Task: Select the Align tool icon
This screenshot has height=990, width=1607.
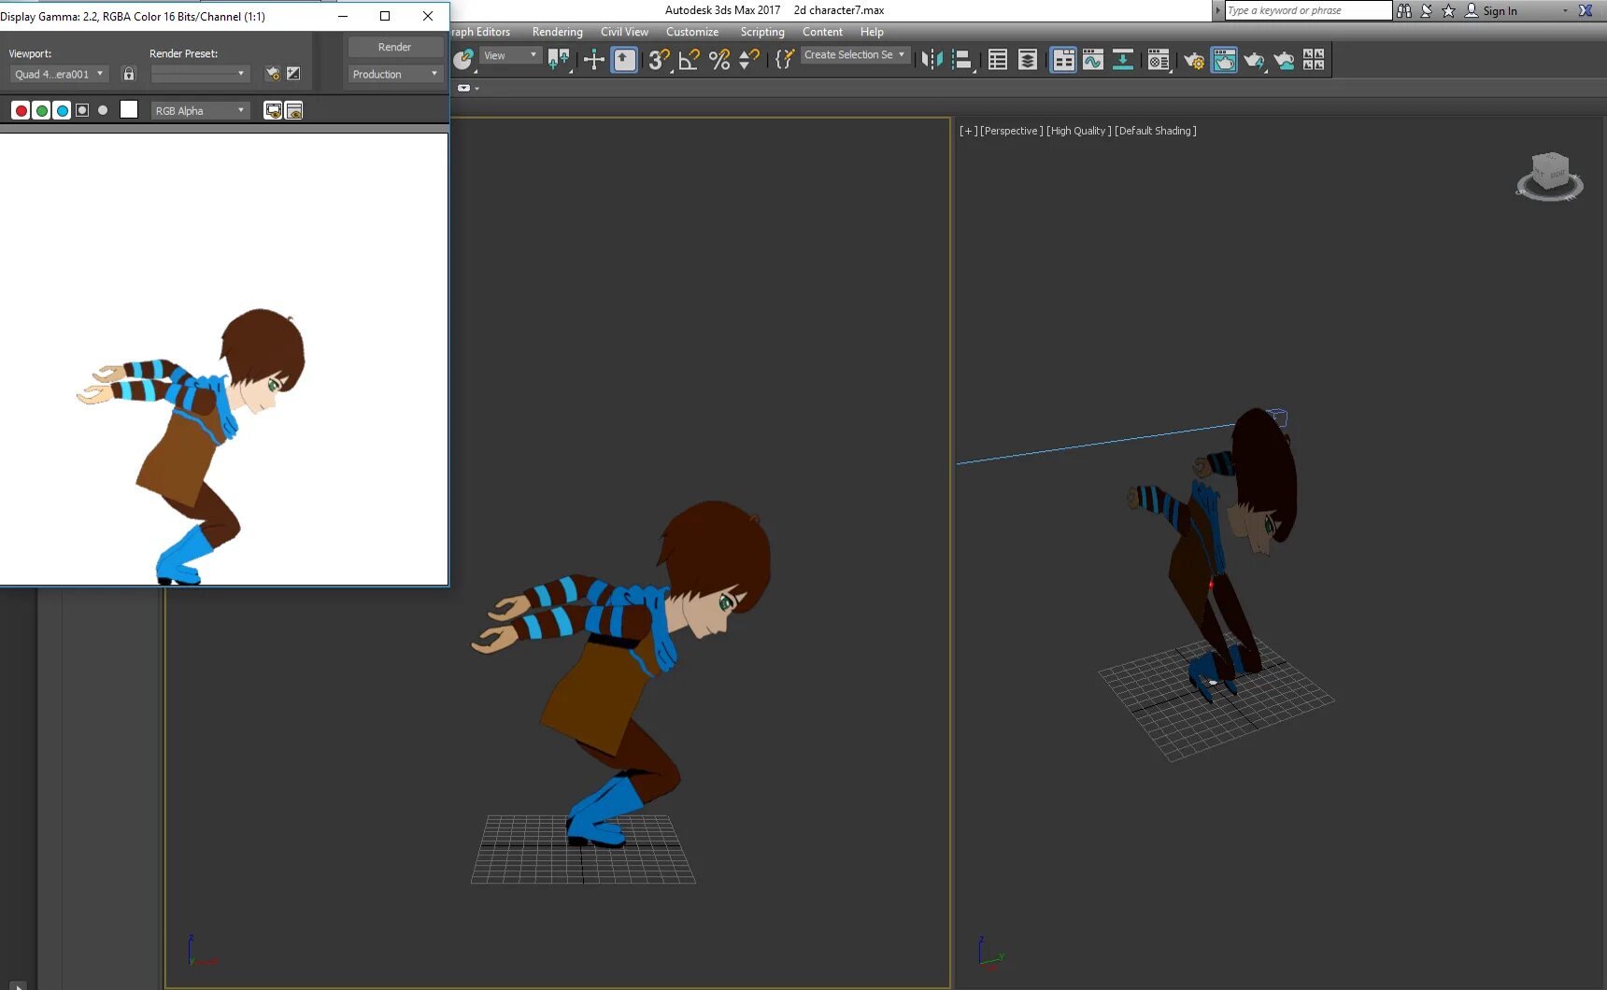Action: point(962,61)
